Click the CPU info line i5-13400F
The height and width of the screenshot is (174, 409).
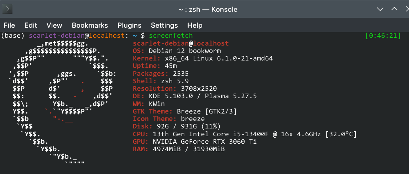245,135
